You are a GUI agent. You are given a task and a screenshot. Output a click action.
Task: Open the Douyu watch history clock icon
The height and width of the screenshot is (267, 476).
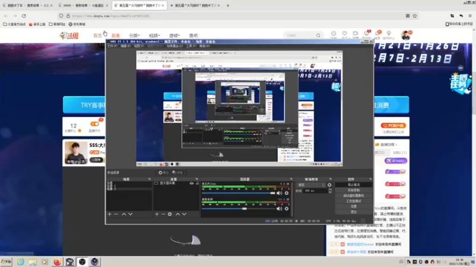334,34
